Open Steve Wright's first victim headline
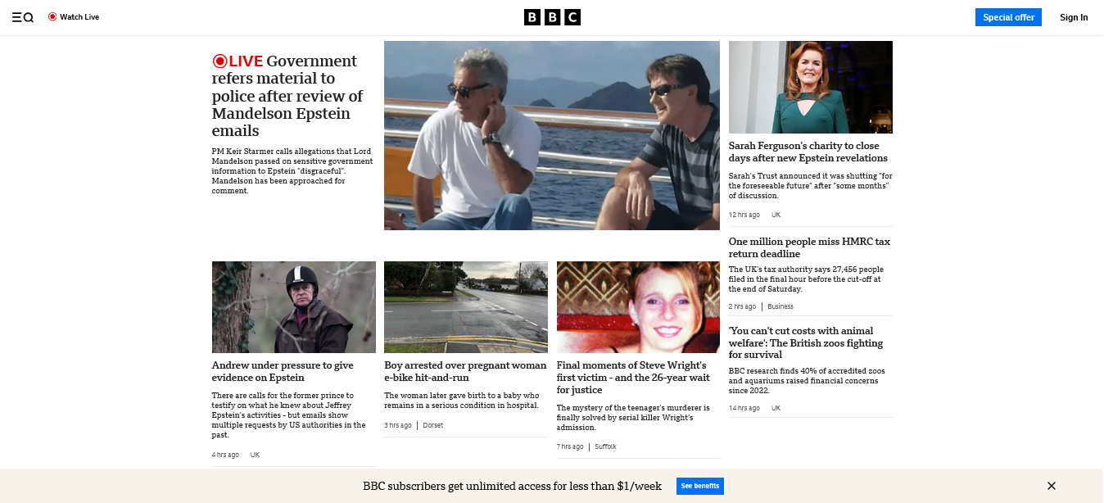 (x=633, y=377)
